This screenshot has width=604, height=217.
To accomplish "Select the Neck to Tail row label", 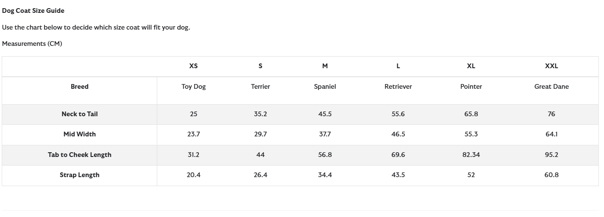I will point(79,114).
